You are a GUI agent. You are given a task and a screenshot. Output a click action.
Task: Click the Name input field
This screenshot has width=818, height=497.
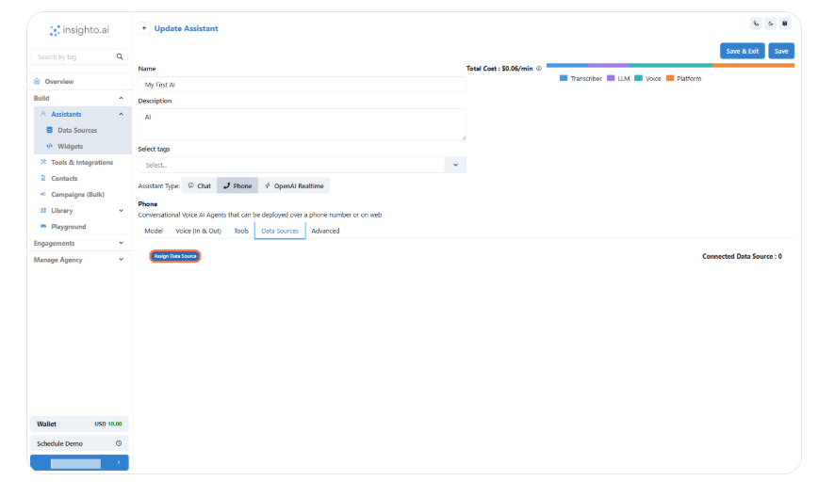[x=303, y=85]
